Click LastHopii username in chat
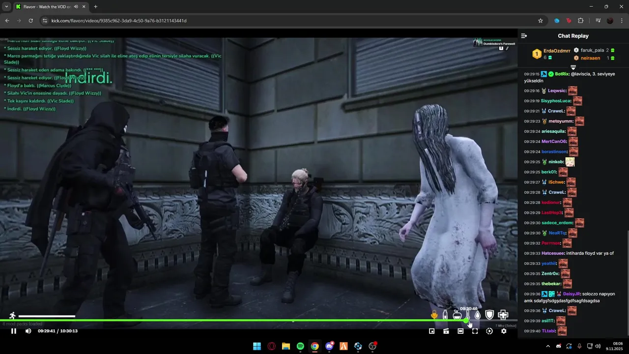The image size is (629, 354). [552, 213]
